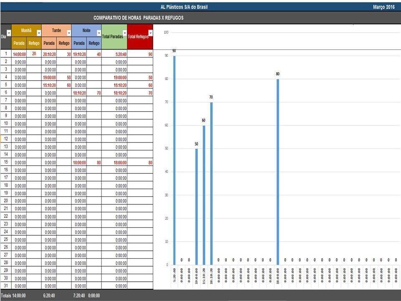Click the chart bar labeled 80
The image size is (401, 301).
coord(277,171)
